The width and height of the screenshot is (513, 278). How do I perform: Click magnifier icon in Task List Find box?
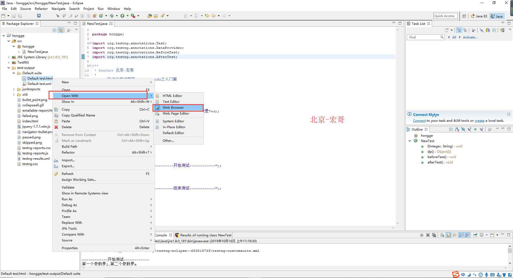[442, 37]
